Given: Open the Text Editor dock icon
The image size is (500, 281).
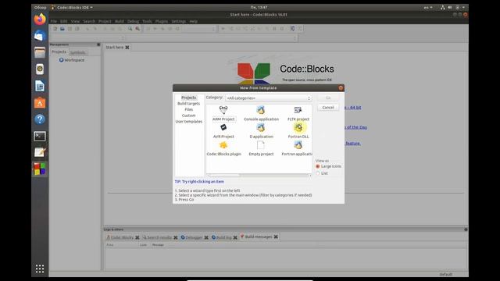Looking at the screenshot, I should click(40, 152).
